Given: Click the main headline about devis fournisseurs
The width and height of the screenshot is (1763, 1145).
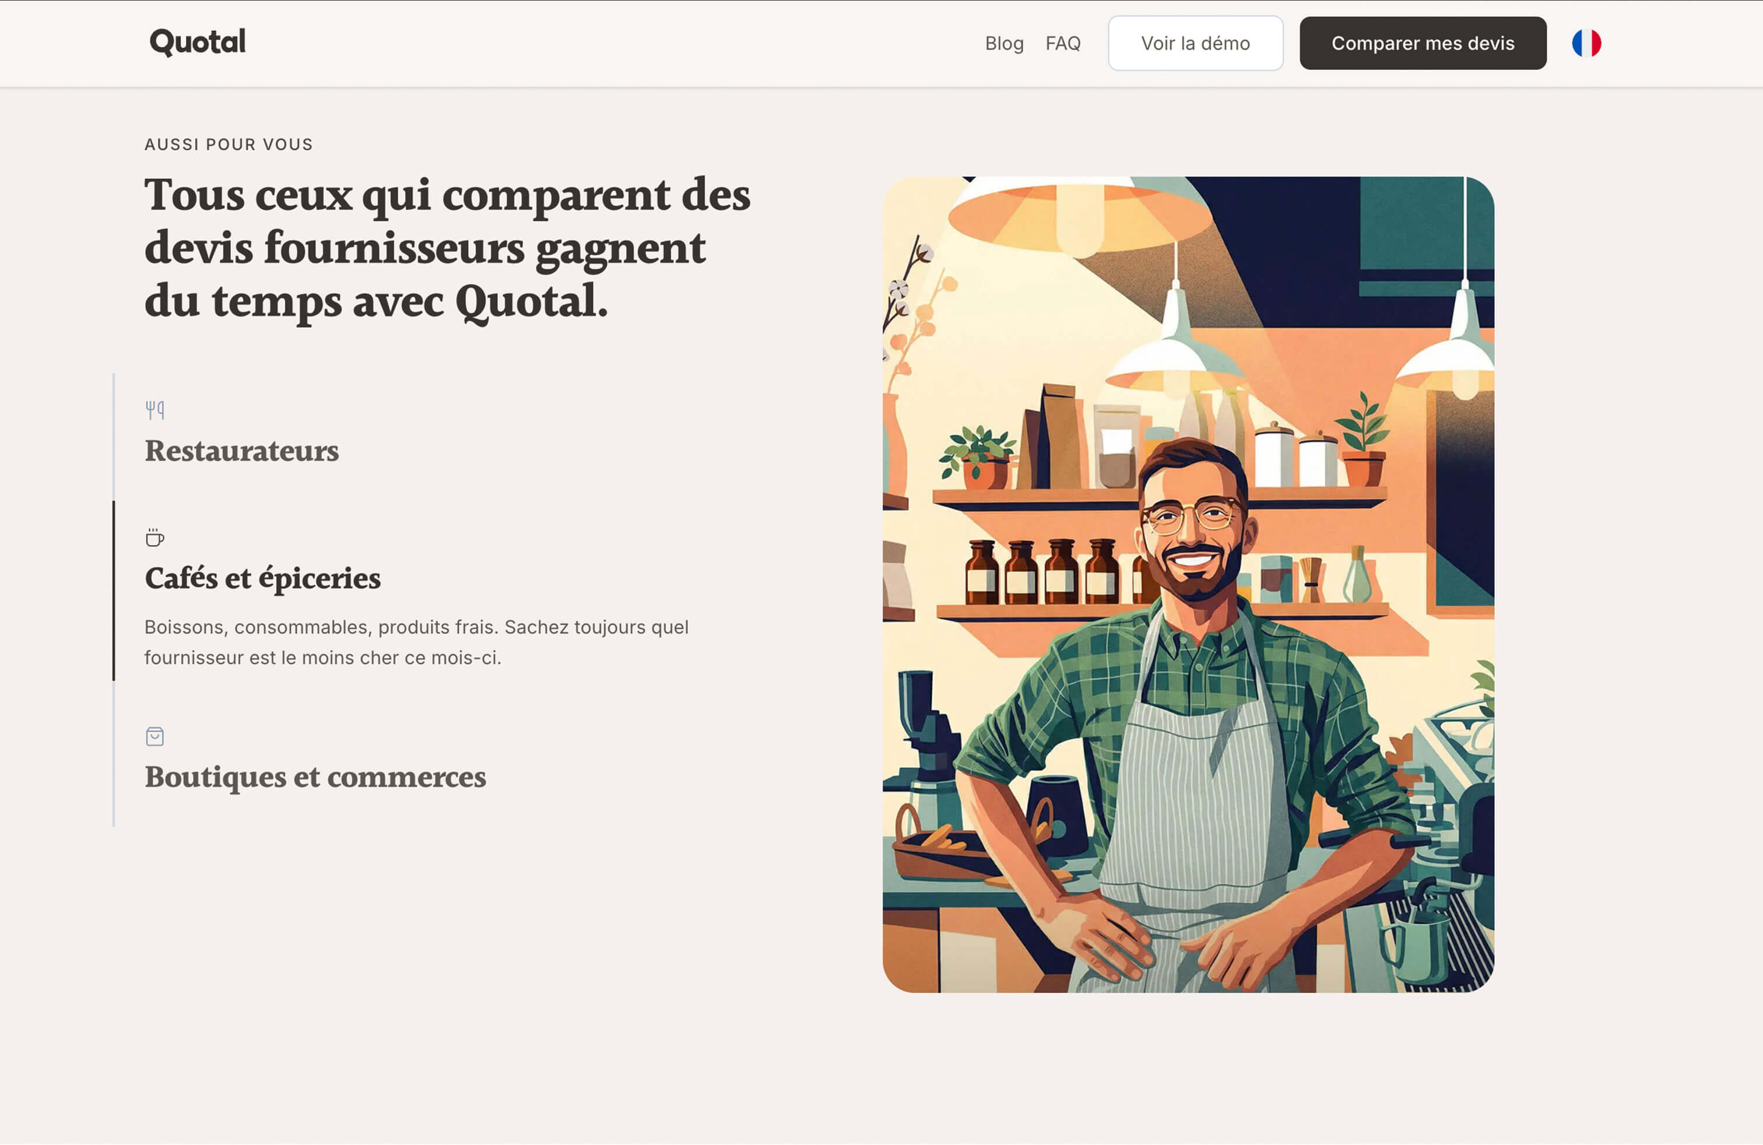Looking at the screenshot, I should tap(447, 248).
